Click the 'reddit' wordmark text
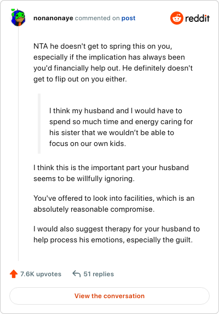 pyautogui.click(x=197, y=19)
